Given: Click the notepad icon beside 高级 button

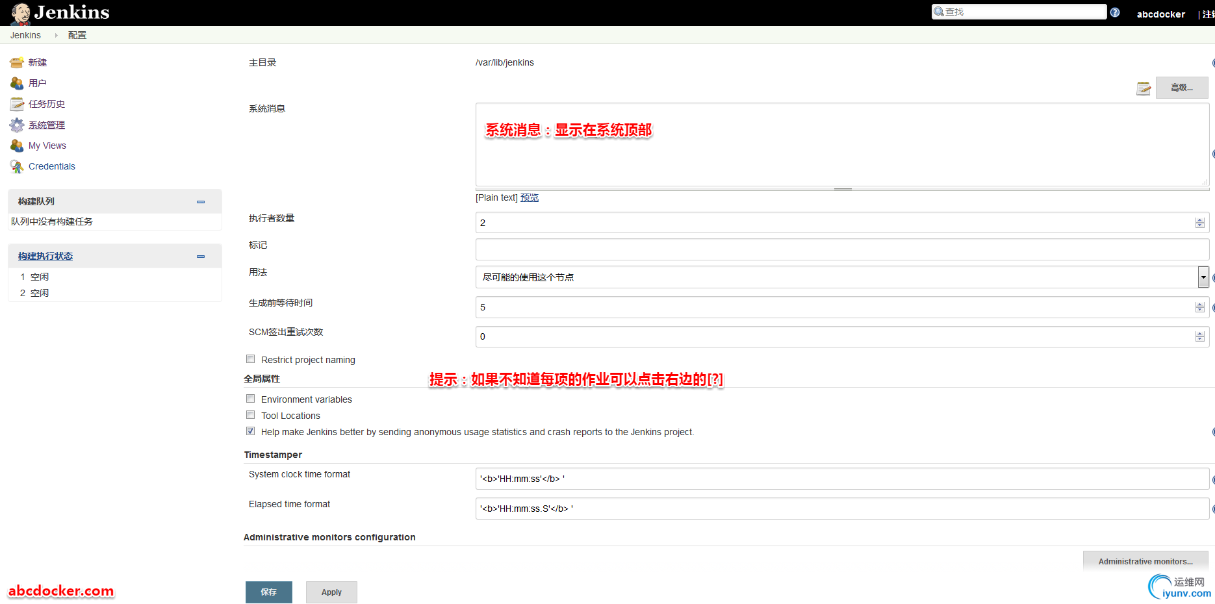Looking at the screenshot, I should point(1144,88).
